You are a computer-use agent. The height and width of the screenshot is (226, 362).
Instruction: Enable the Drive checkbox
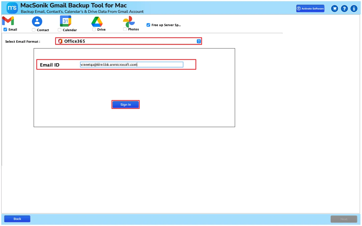coord(94,29)
